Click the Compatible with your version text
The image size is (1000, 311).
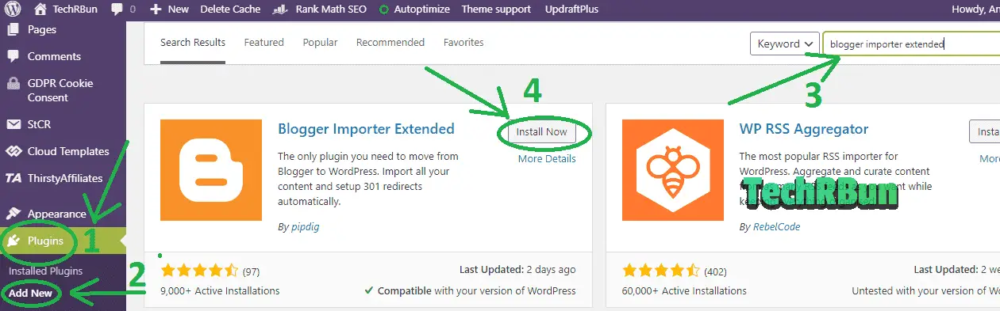(470, 290)
